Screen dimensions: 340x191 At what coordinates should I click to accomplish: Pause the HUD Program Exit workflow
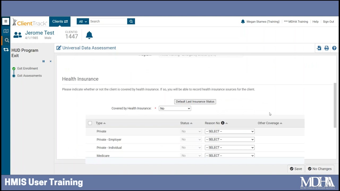point(44,61)
